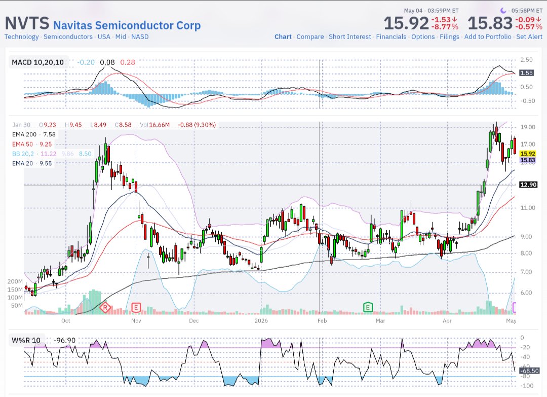Click the BB 20,2 legend label
The width and height of the screenshot is (547, 397).
(23, 154)
